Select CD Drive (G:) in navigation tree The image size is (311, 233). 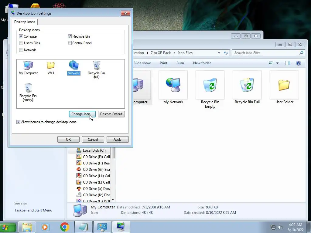click(x=93, y=169)
